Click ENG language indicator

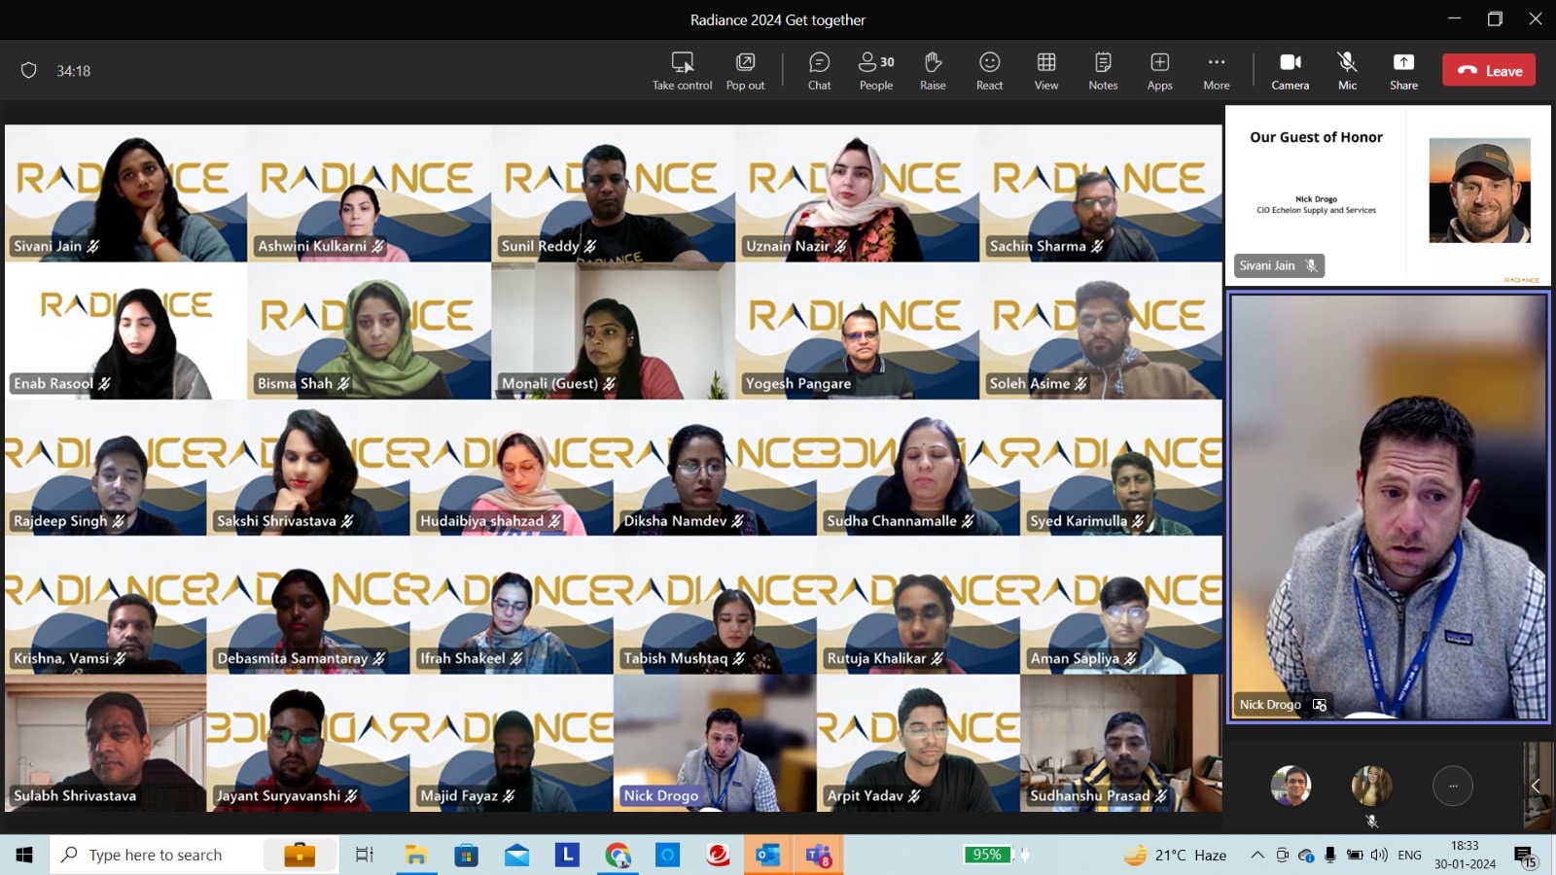click(1409, 855)
